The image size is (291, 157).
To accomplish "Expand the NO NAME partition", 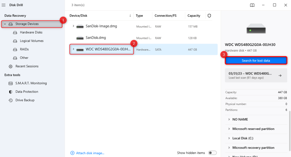I will (229, 119).
